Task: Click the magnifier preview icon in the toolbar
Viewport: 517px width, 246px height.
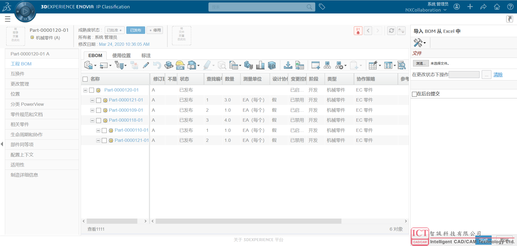Action: tap(222, 65)
